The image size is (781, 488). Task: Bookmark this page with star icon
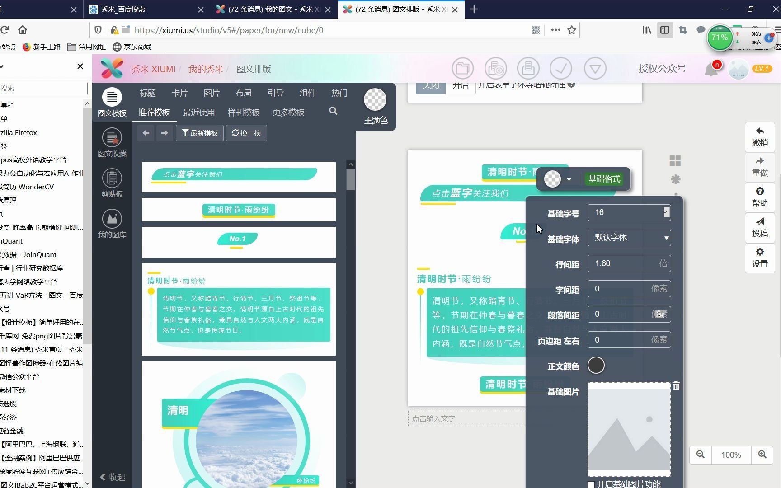tap(572, 30)
